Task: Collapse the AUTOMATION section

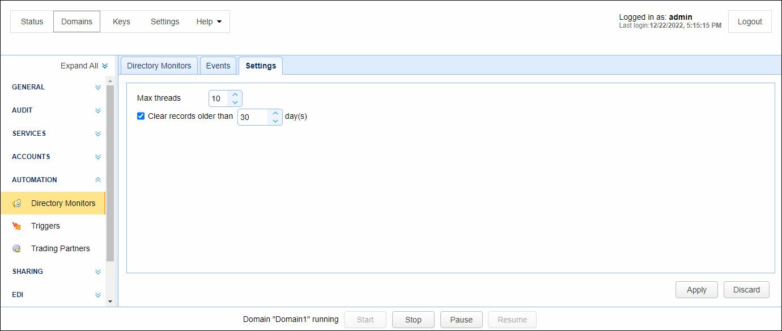Action: click(x=98, y=180)
